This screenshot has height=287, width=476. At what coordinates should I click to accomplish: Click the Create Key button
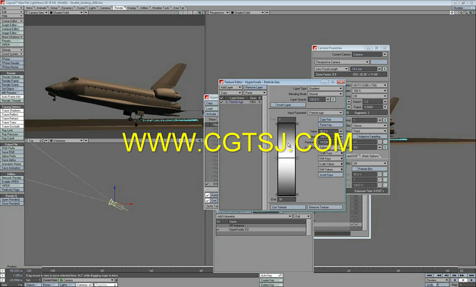271,280
